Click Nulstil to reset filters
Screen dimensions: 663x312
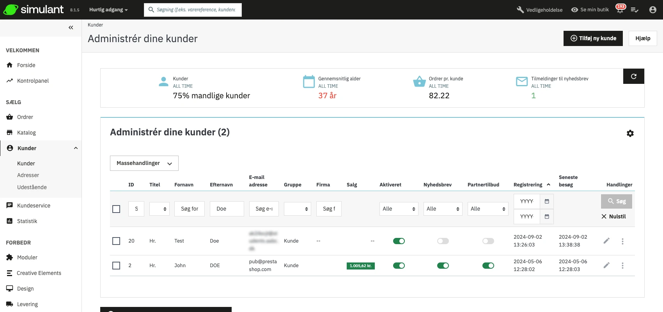[x=613, y=216]
